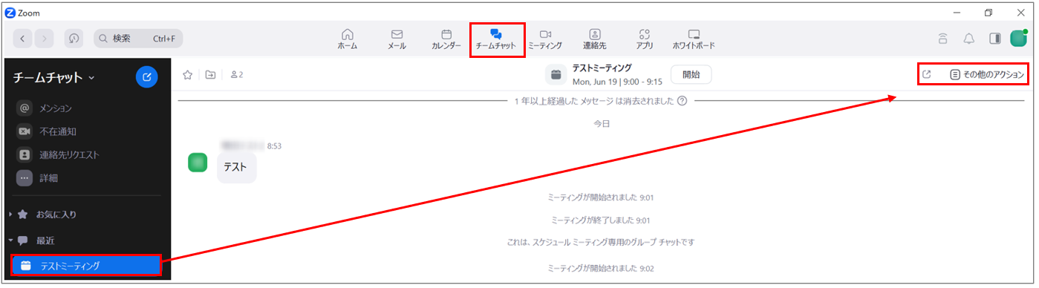Open the green profile avatar
1039x288 pixels.
(x=1018, y=38)
